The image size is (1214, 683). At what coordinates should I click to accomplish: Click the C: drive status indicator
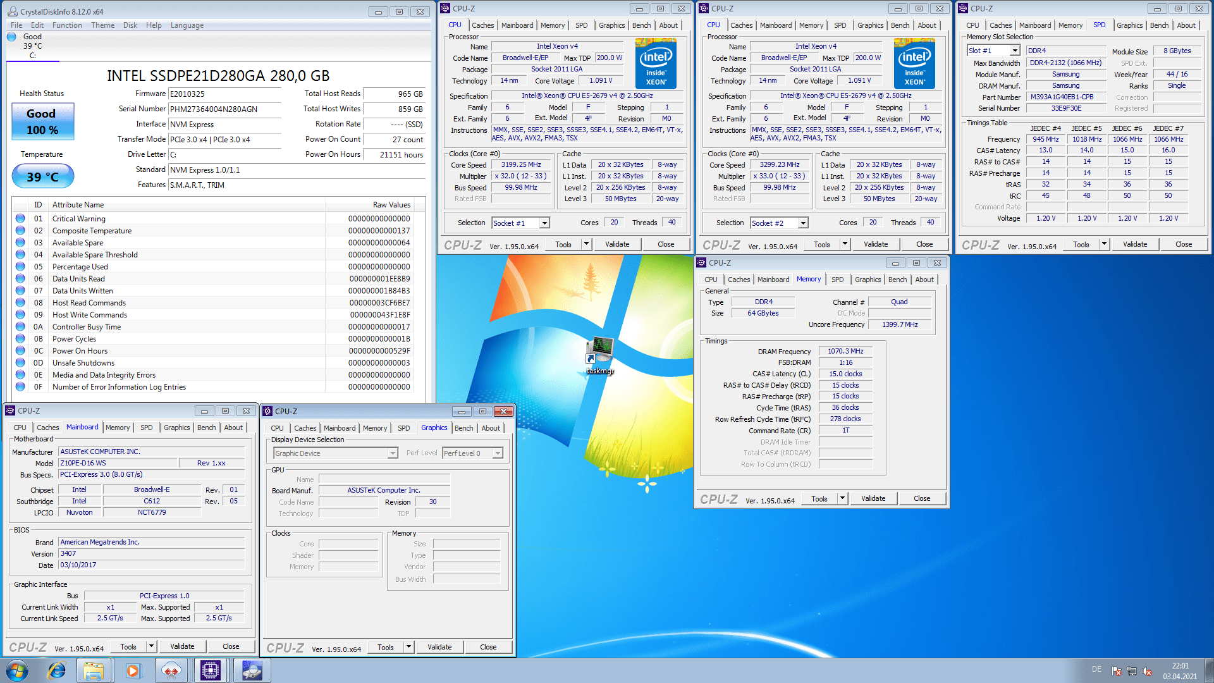tap(32, 46)
